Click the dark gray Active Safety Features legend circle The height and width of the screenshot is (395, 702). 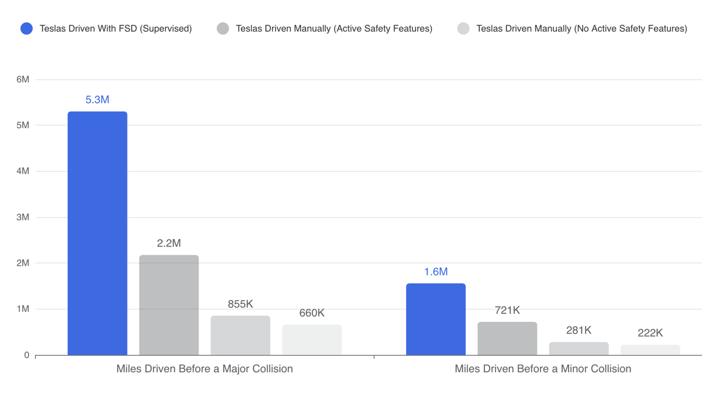[x=223, y=28]
